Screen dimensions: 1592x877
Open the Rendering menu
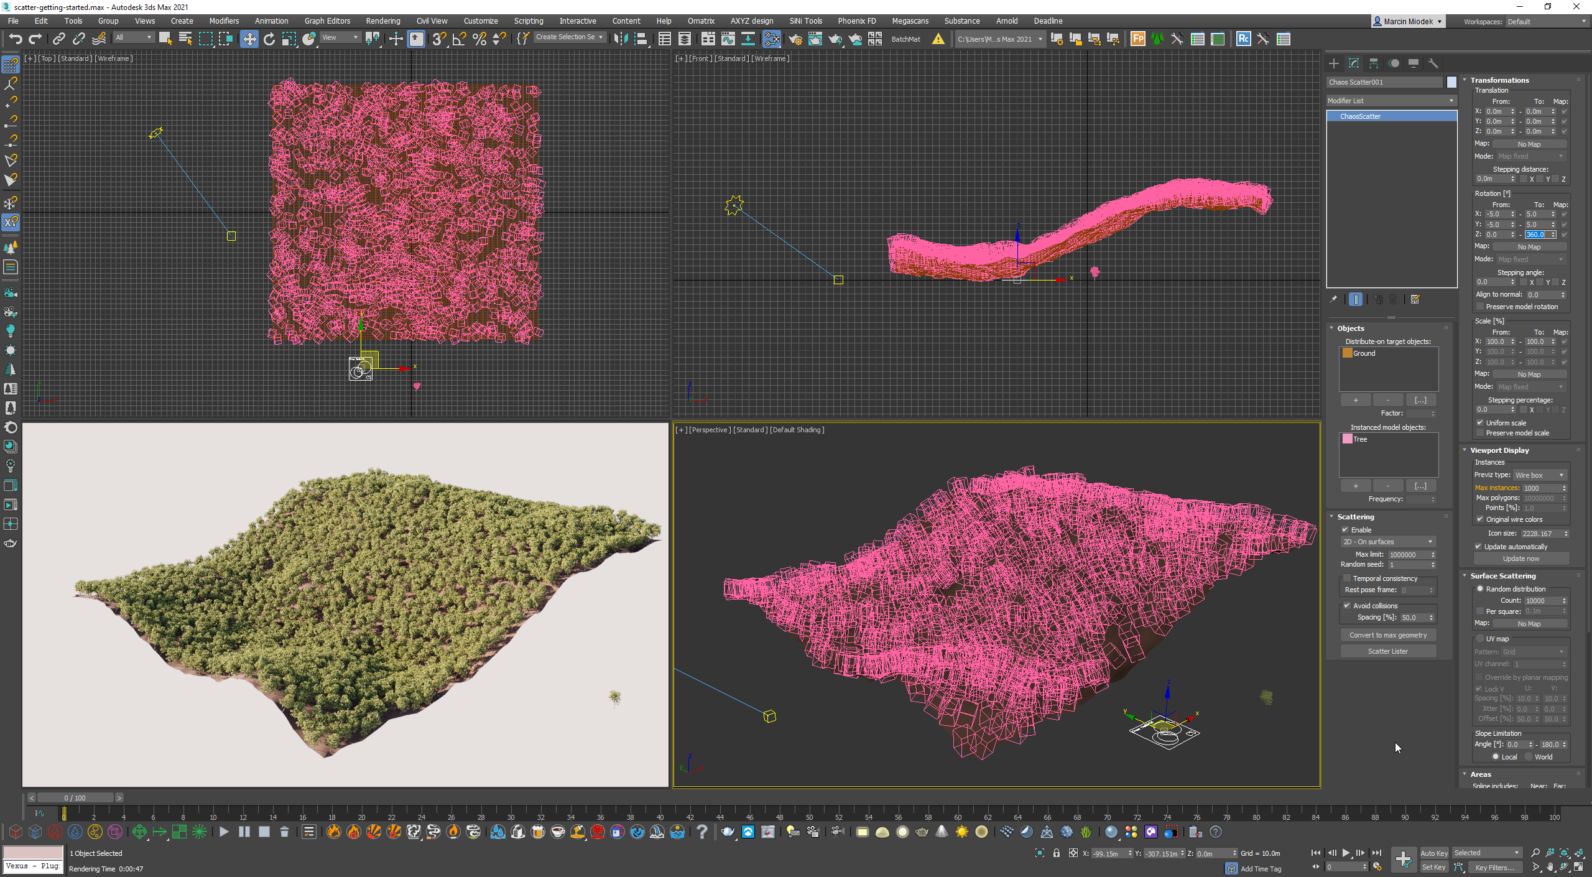tap(383, 21)
